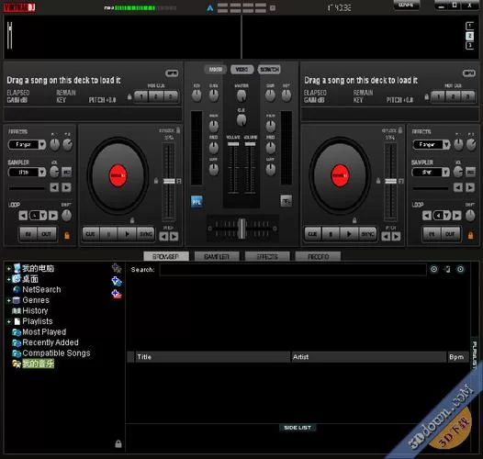Click the left channel volume fader

pos(233,144)
